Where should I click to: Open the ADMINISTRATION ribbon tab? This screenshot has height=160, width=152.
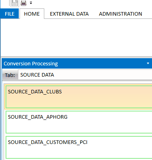120,14
